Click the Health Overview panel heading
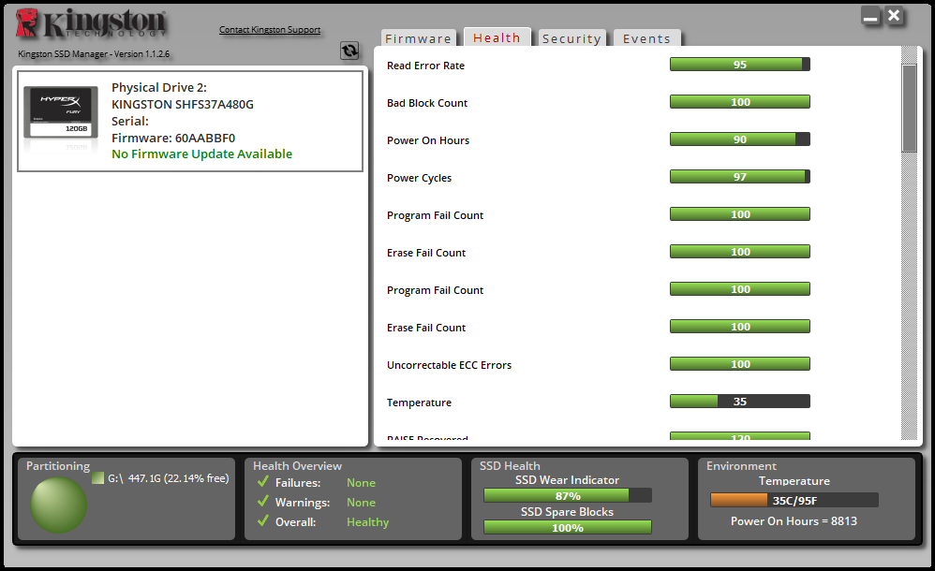935x571 pixels. [x=298, y=466]
